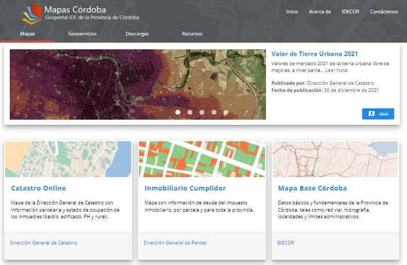Open the Inmobiliario Cumplidor map thumbnail

pos(202,159)
